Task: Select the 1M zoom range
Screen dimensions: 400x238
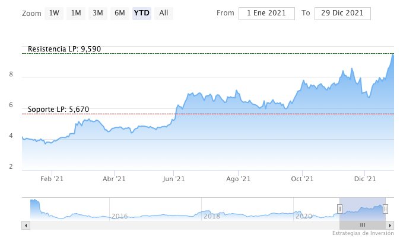Action: coord(76,13)
